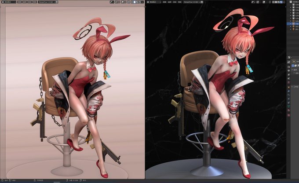299x183 pixels.
Task: Choose the active blue selection mode button
Action: coord(293,66)
